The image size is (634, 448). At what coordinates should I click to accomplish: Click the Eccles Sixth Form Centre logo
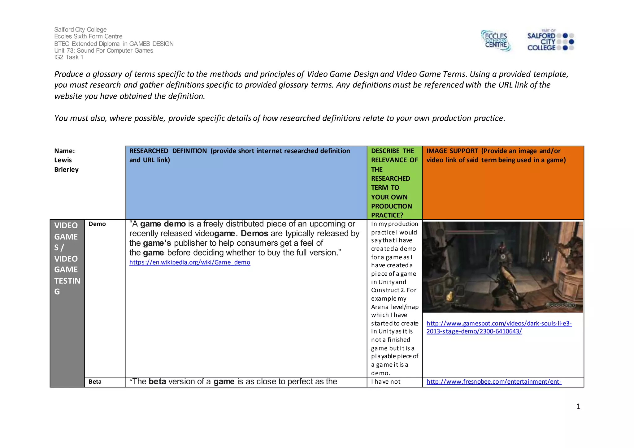[x=496, y=41]
